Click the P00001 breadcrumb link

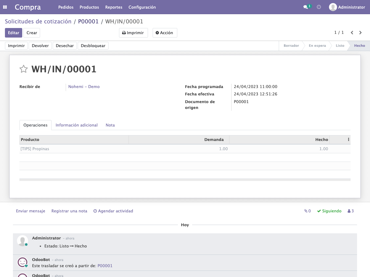pos(88,22)
